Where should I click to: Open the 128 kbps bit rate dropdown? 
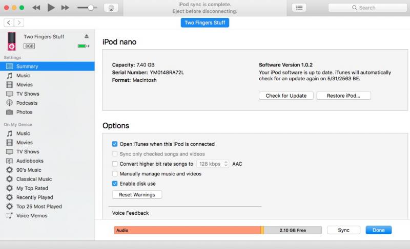pyautogui.click(x=213, y=164)
